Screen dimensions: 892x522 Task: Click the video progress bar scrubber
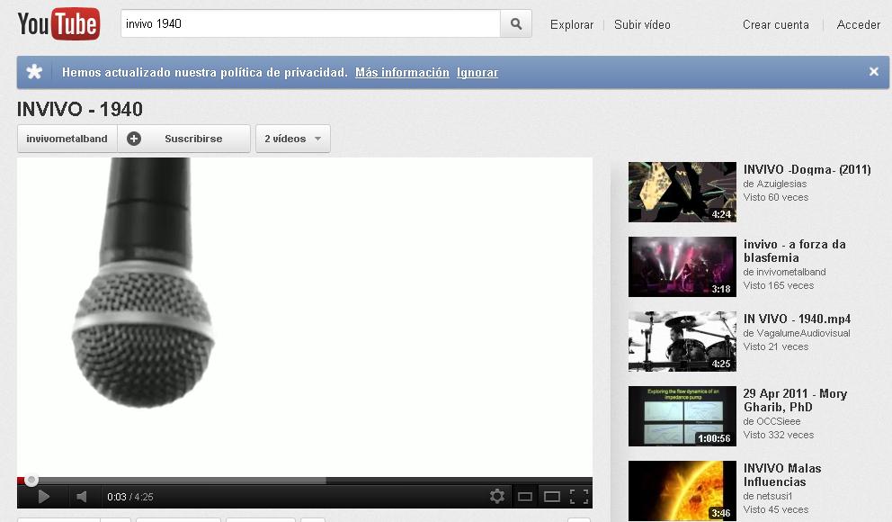(x=31, y=481)
